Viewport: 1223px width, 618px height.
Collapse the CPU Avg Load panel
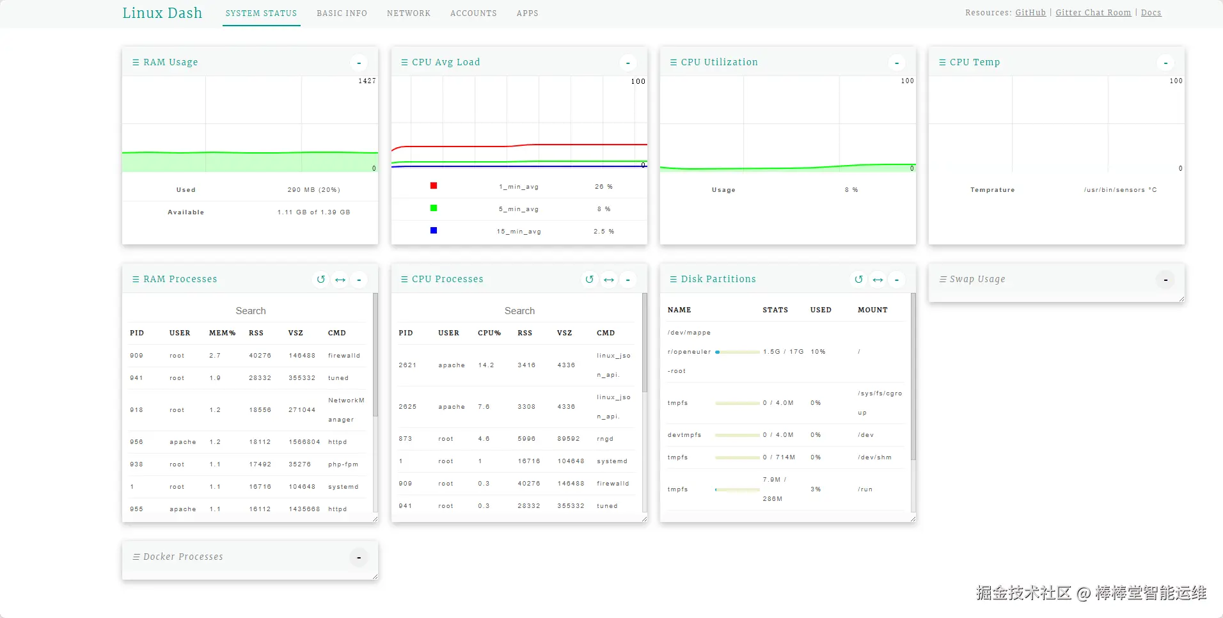(627, 63)
